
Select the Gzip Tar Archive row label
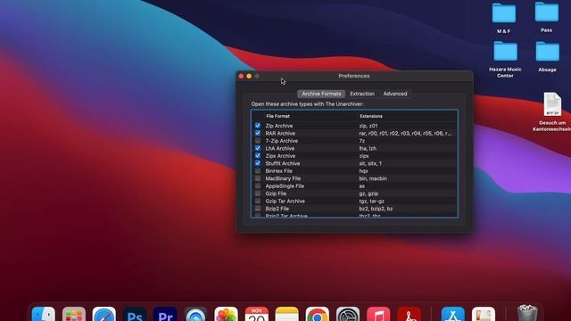(285, 201)
